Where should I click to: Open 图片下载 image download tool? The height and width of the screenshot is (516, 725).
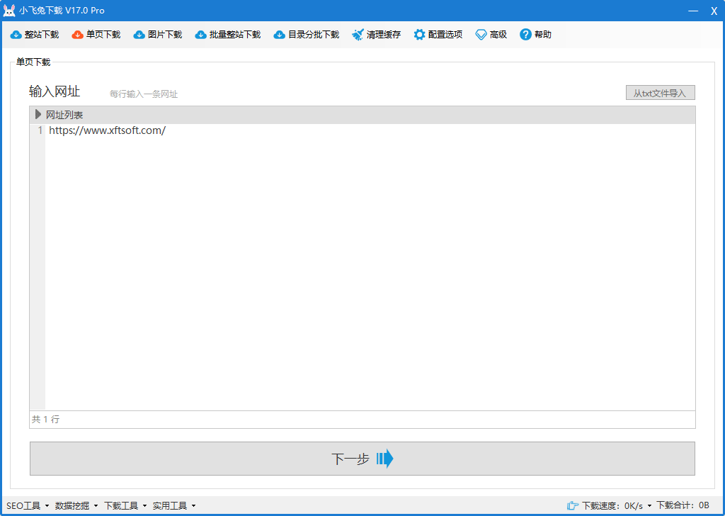139,35
